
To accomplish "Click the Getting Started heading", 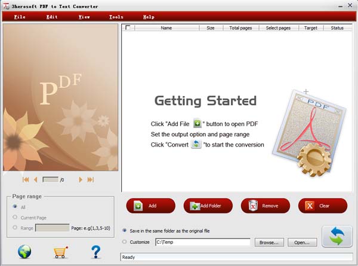I will point(205,101).
